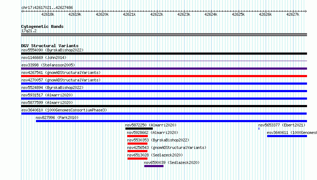Open nsv5524894 (ByrskaBishop2022) label
The width and height of the screenshot is (317, 180).
pos(52,87)
